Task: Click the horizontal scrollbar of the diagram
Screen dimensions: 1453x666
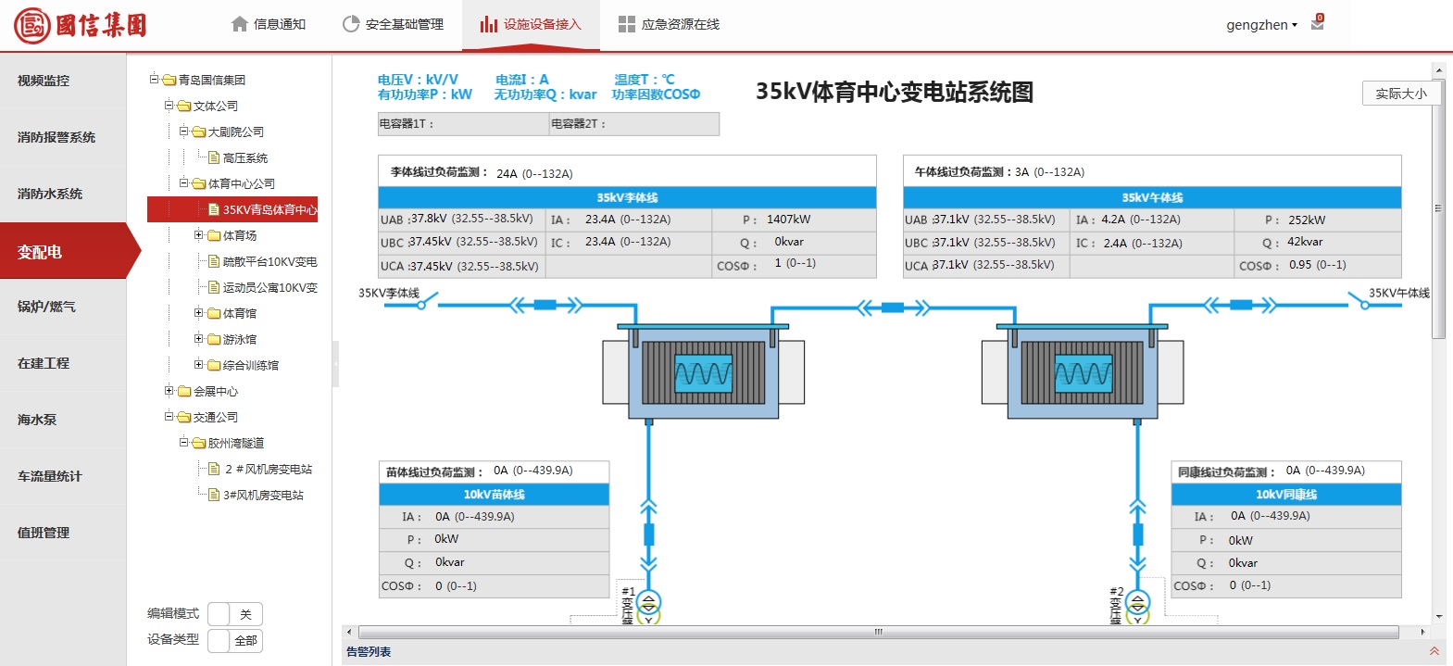Action: [878, 632]
